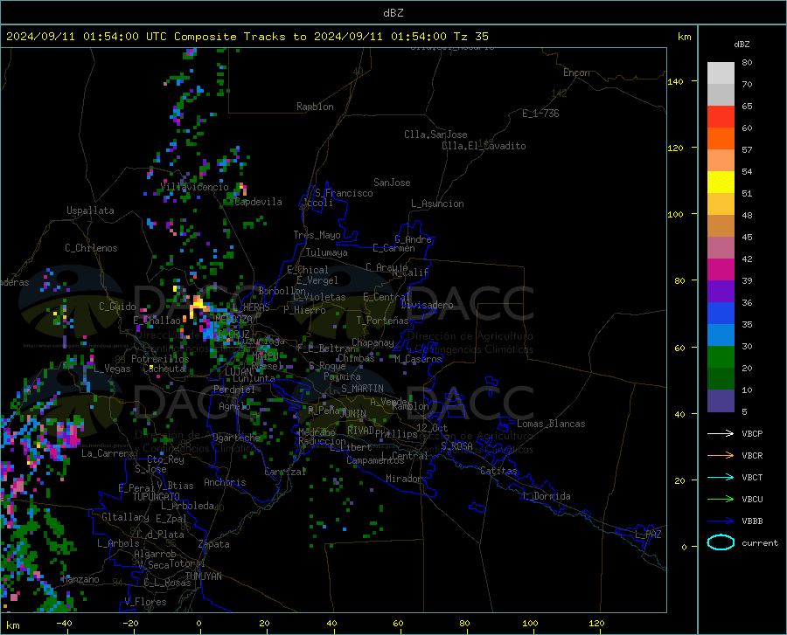Click the Mirador label

pyautogui.click(x=404, y=479)
